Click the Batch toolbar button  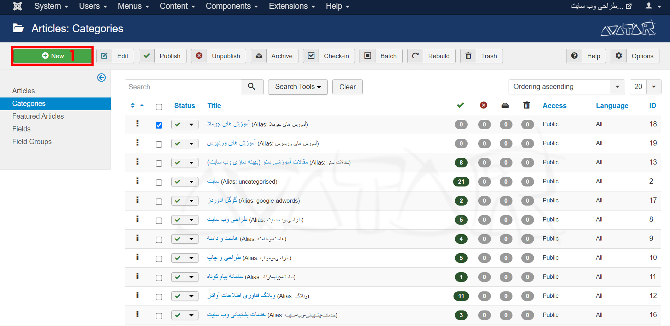click(381, 56)
